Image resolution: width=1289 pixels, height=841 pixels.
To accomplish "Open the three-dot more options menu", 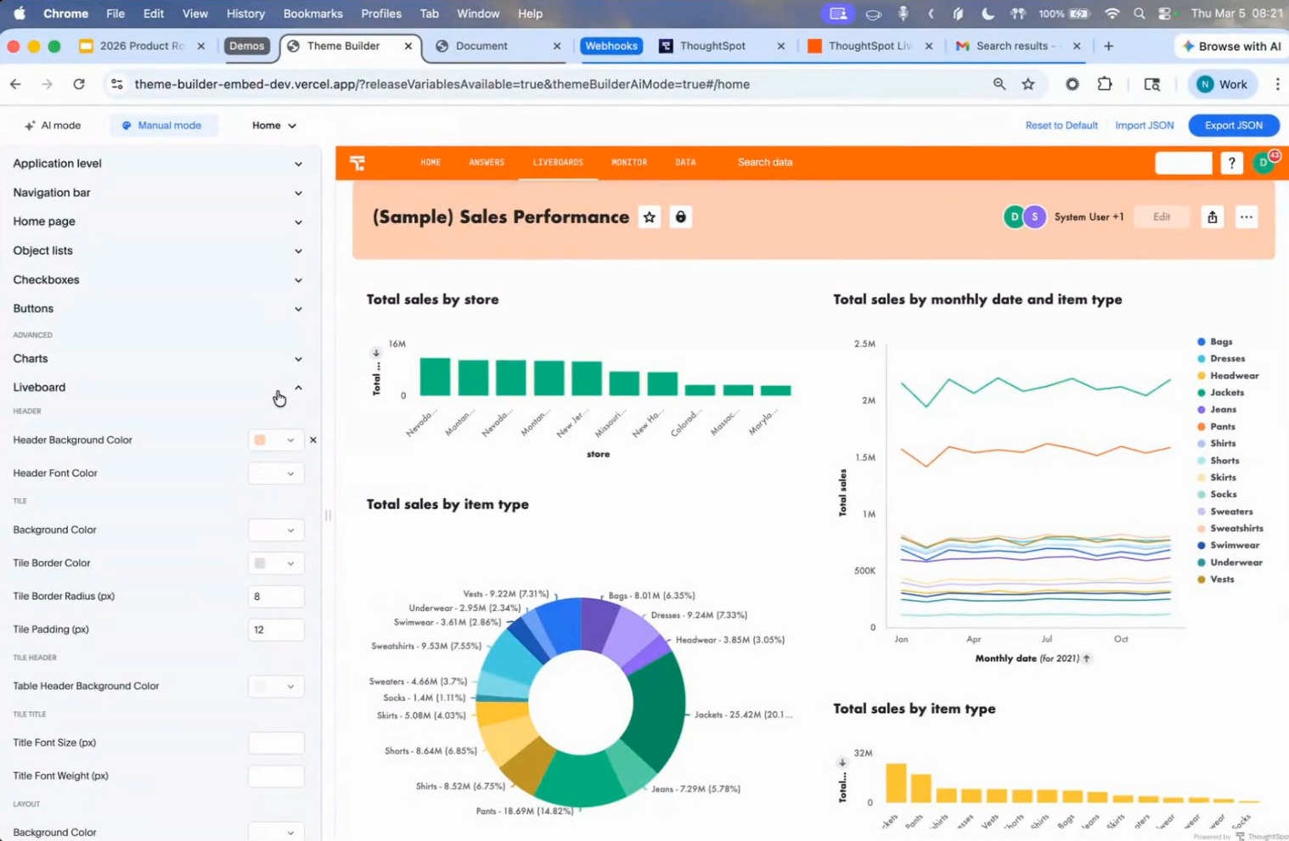I will pyautogui.click(x=1246, y=217).
